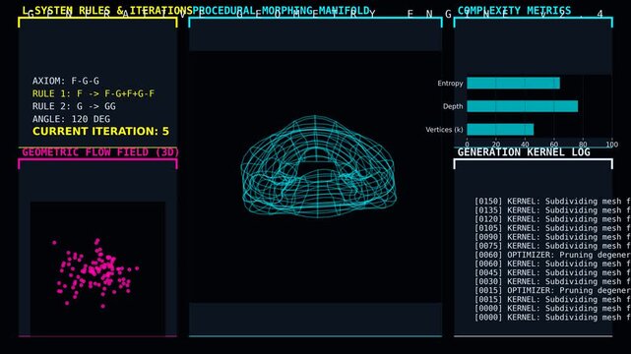
Task: Click the Vertices (k) bar
Action: pyautogui.click(x=500, y=130)
